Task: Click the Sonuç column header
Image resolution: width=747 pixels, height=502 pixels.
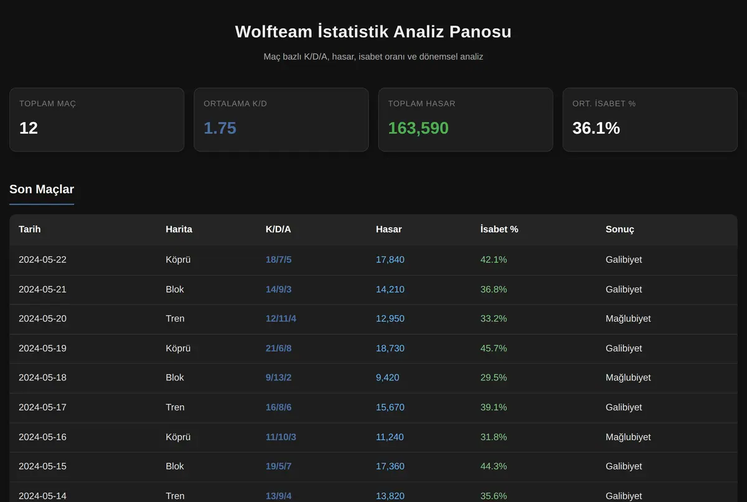Action: click(x=620, y=229)
